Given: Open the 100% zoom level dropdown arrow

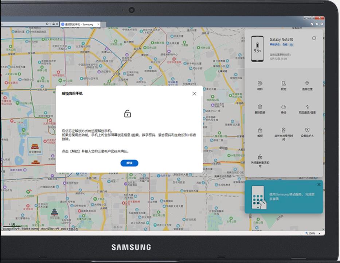Looking at the screenshot, I should tap(319, 233).
